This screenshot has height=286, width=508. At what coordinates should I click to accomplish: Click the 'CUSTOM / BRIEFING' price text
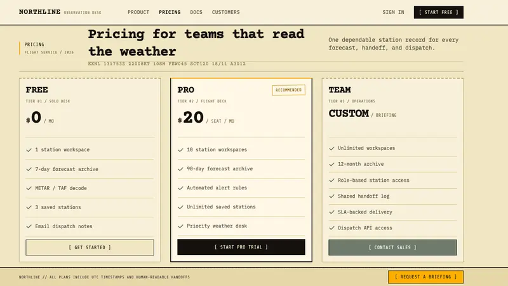[363, 114]
